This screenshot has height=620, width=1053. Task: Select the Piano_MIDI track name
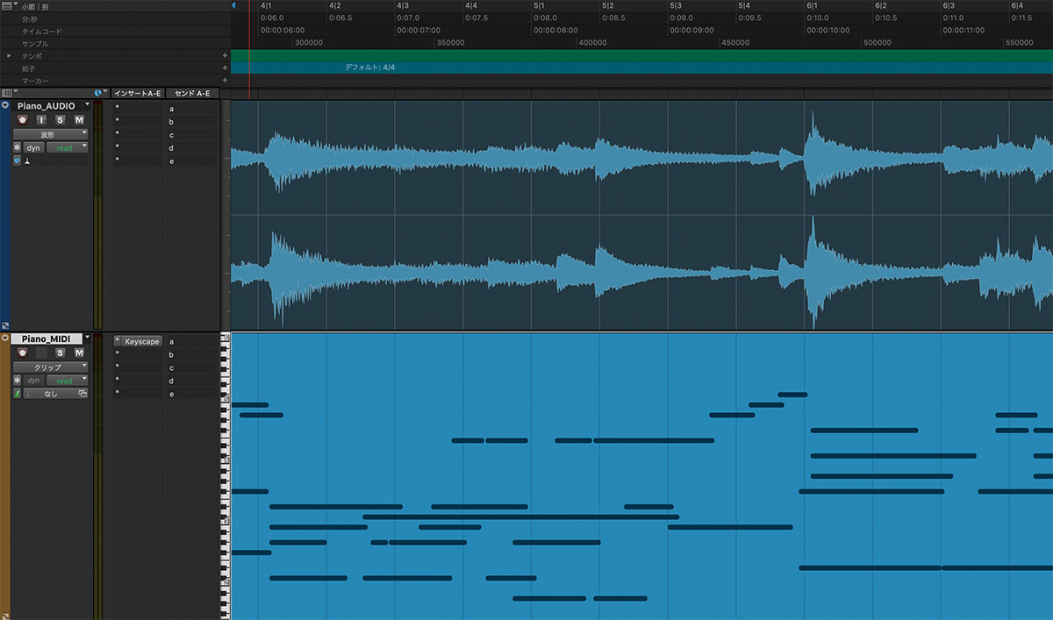(x=47, y=339)
